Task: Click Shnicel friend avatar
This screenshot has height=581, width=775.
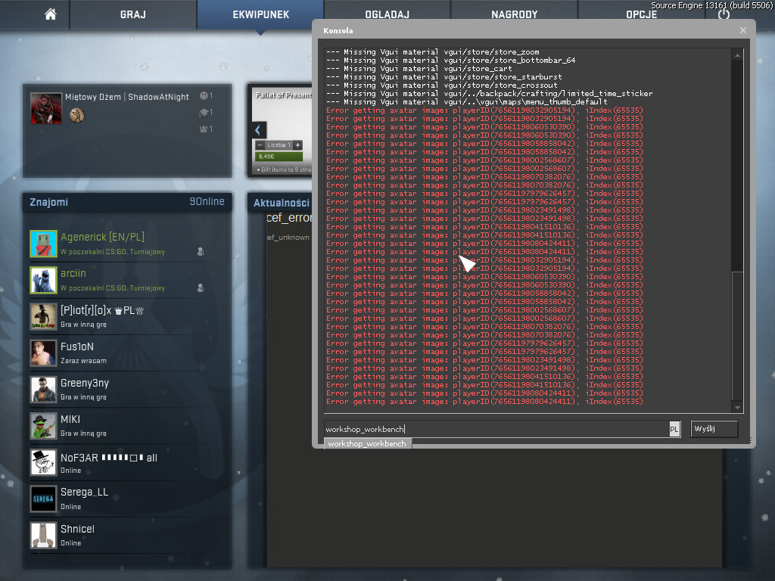Action: click(43, 536)
